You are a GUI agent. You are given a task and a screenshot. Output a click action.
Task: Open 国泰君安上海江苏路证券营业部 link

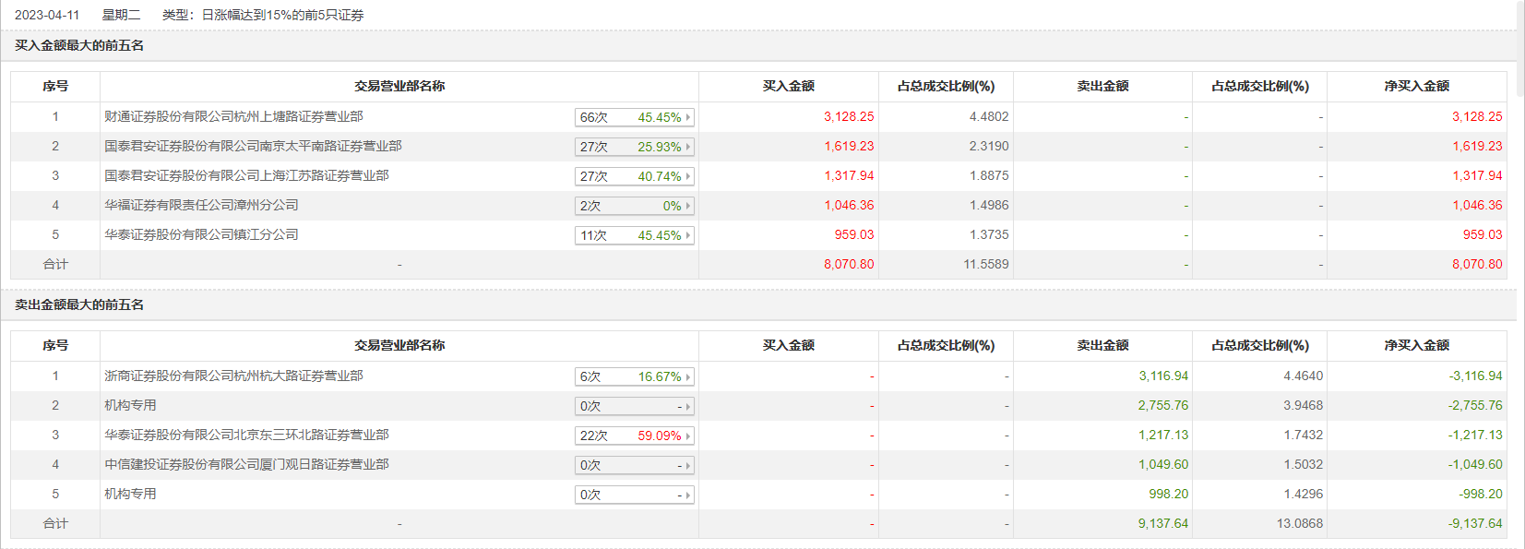[246, 175]
